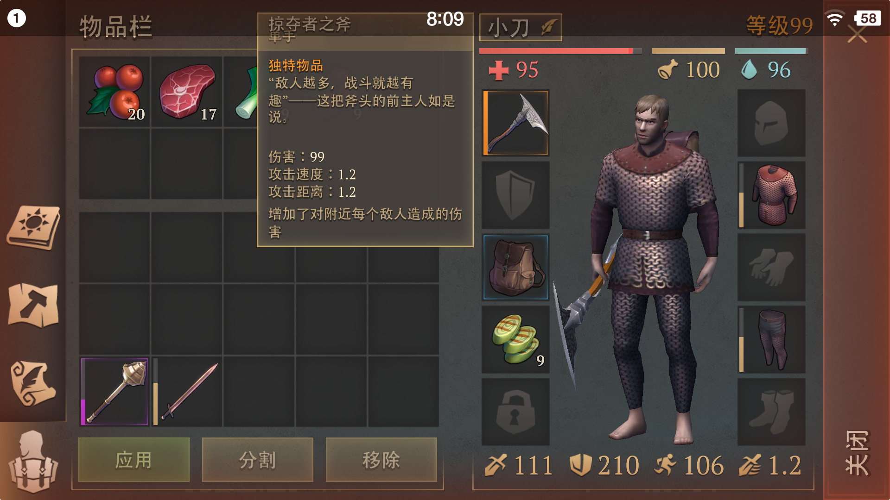Select the mace weapon in inventory
This screenshot has width=890, height=500.
click(114, 392)
